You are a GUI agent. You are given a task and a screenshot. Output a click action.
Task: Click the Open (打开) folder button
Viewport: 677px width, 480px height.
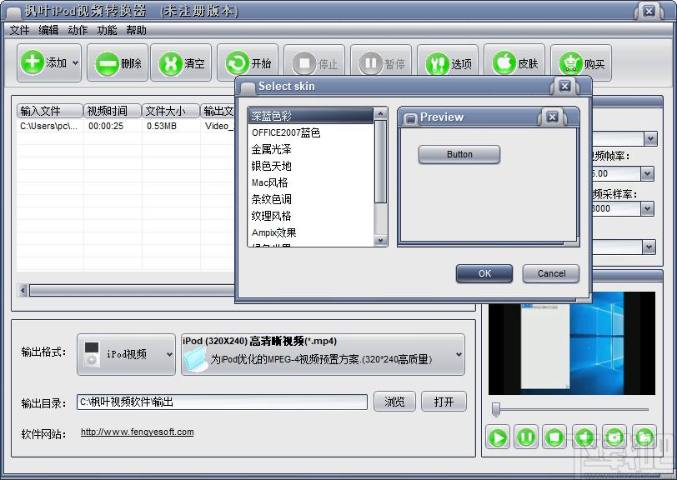click(x=444, y=402)
